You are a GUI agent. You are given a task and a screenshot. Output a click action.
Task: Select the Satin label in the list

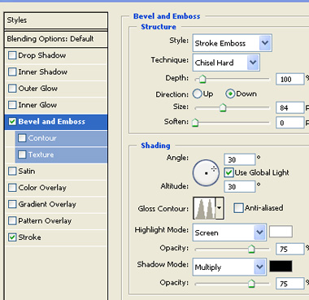pos(27,171)
